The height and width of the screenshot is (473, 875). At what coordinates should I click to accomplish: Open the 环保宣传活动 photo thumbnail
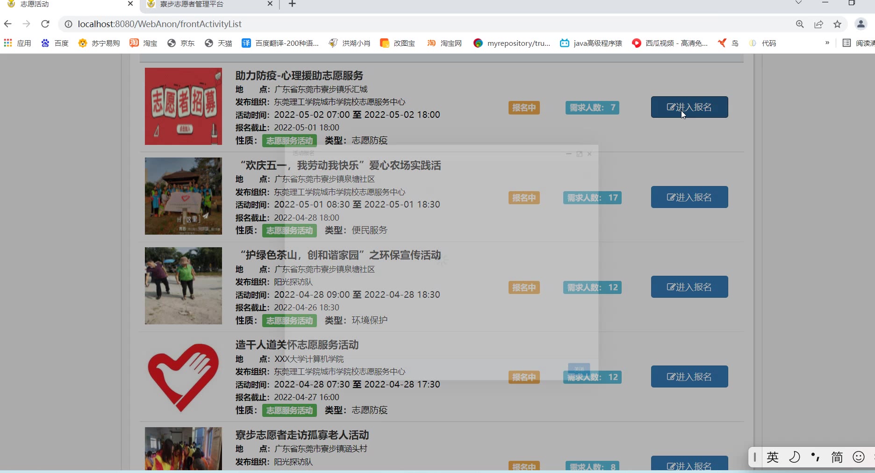click(x=183, y=286)
